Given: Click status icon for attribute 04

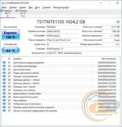Looking at the screenshot, I should coord(4,73).
